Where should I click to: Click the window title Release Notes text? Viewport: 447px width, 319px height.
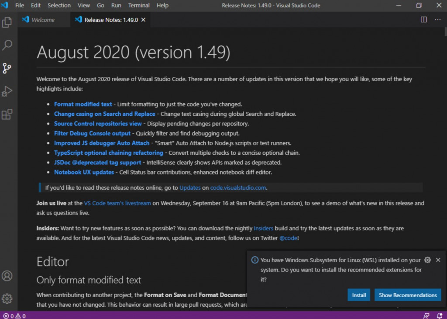click(271, 5)
